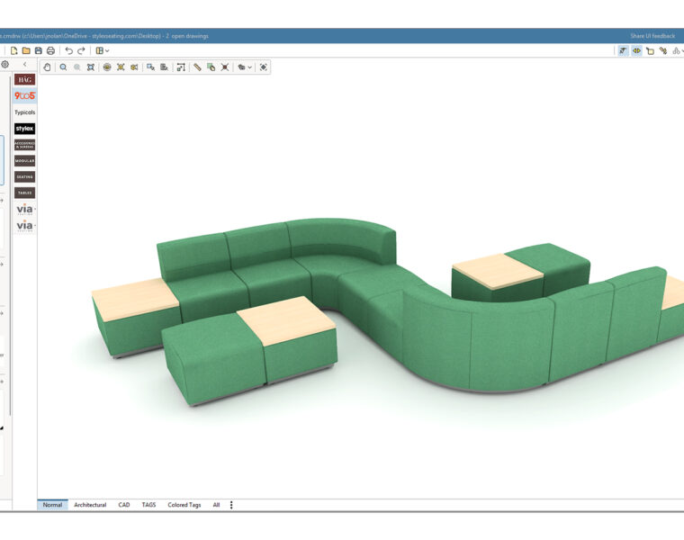Switch to the Architectural view tab
Image resolution: width=684 pixels, height=540 pixels.
coord(90,505)
